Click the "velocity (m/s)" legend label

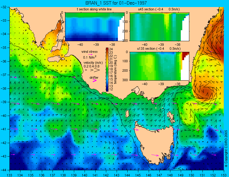tap(93, 63)
